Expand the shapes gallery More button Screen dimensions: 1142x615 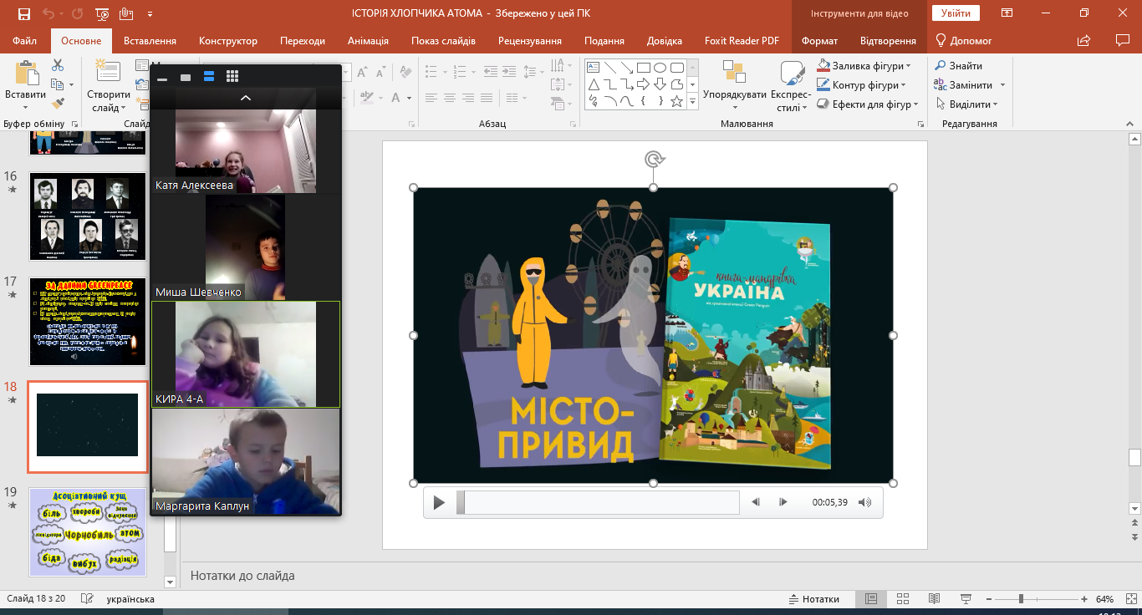(692, 102)
